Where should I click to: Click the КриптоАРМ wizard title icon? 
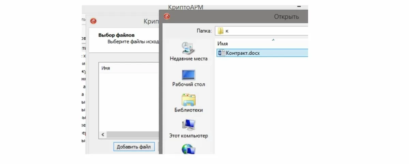tap(93, 21)
